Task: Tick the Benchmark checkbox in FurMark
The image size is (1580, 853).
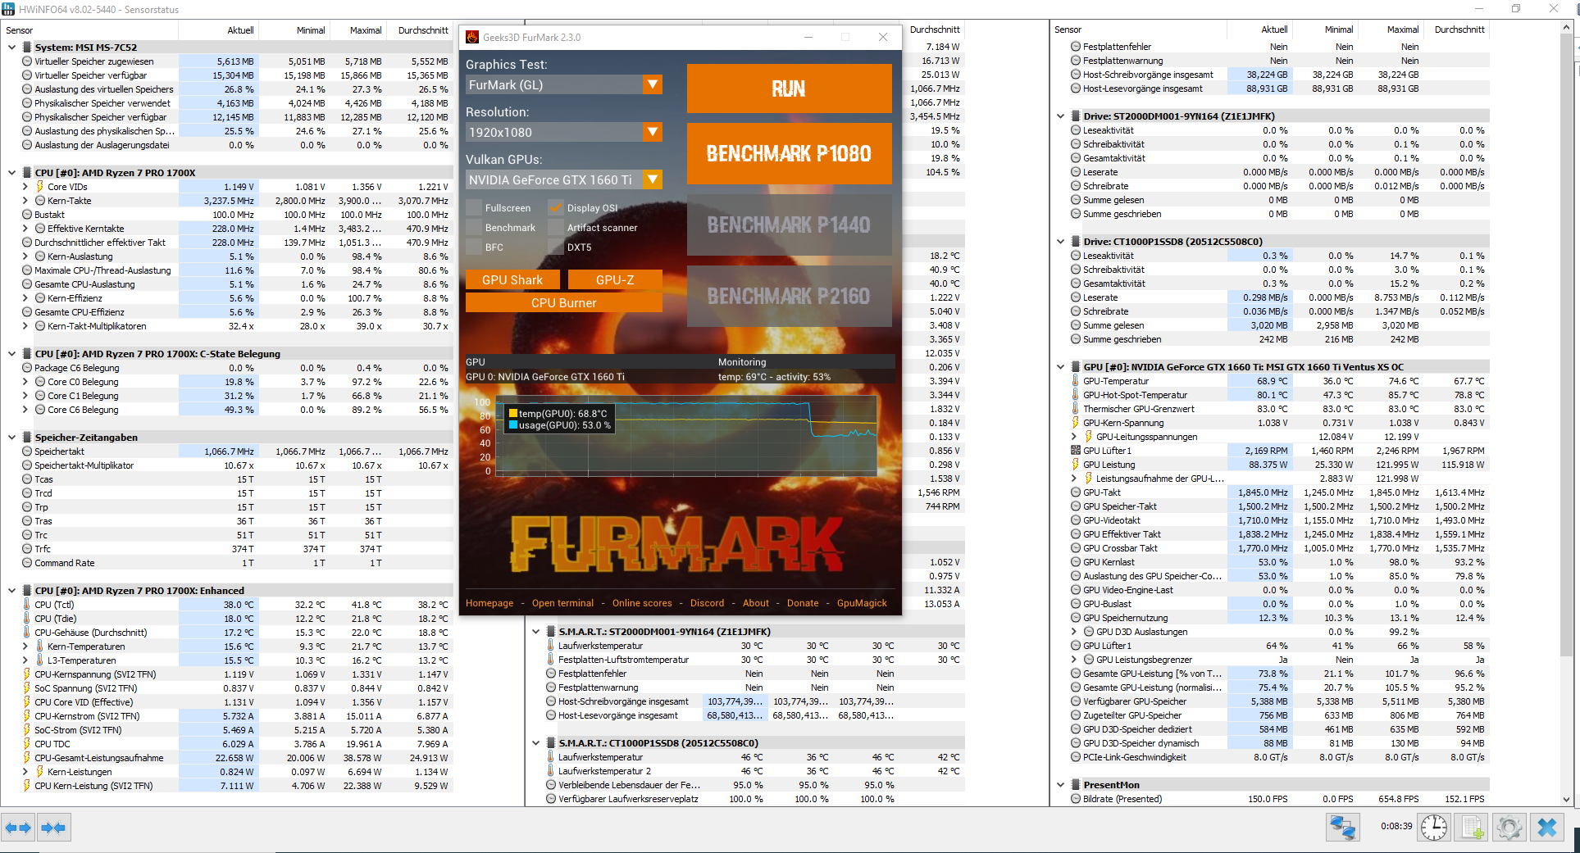Action: [x=473, y=228]
